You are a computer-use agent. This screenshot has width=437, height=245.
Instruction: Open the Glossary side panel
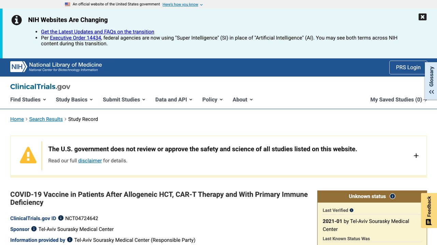[431, 81]
